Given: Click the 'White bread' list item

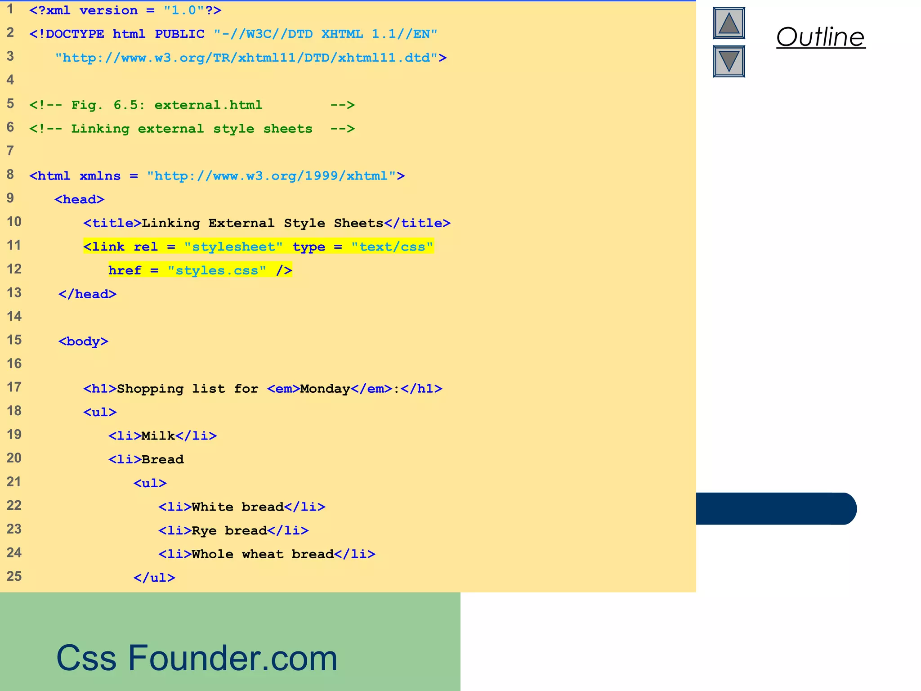Looking at the screenshot, I should pyautogui.click(x=242, y=507).
